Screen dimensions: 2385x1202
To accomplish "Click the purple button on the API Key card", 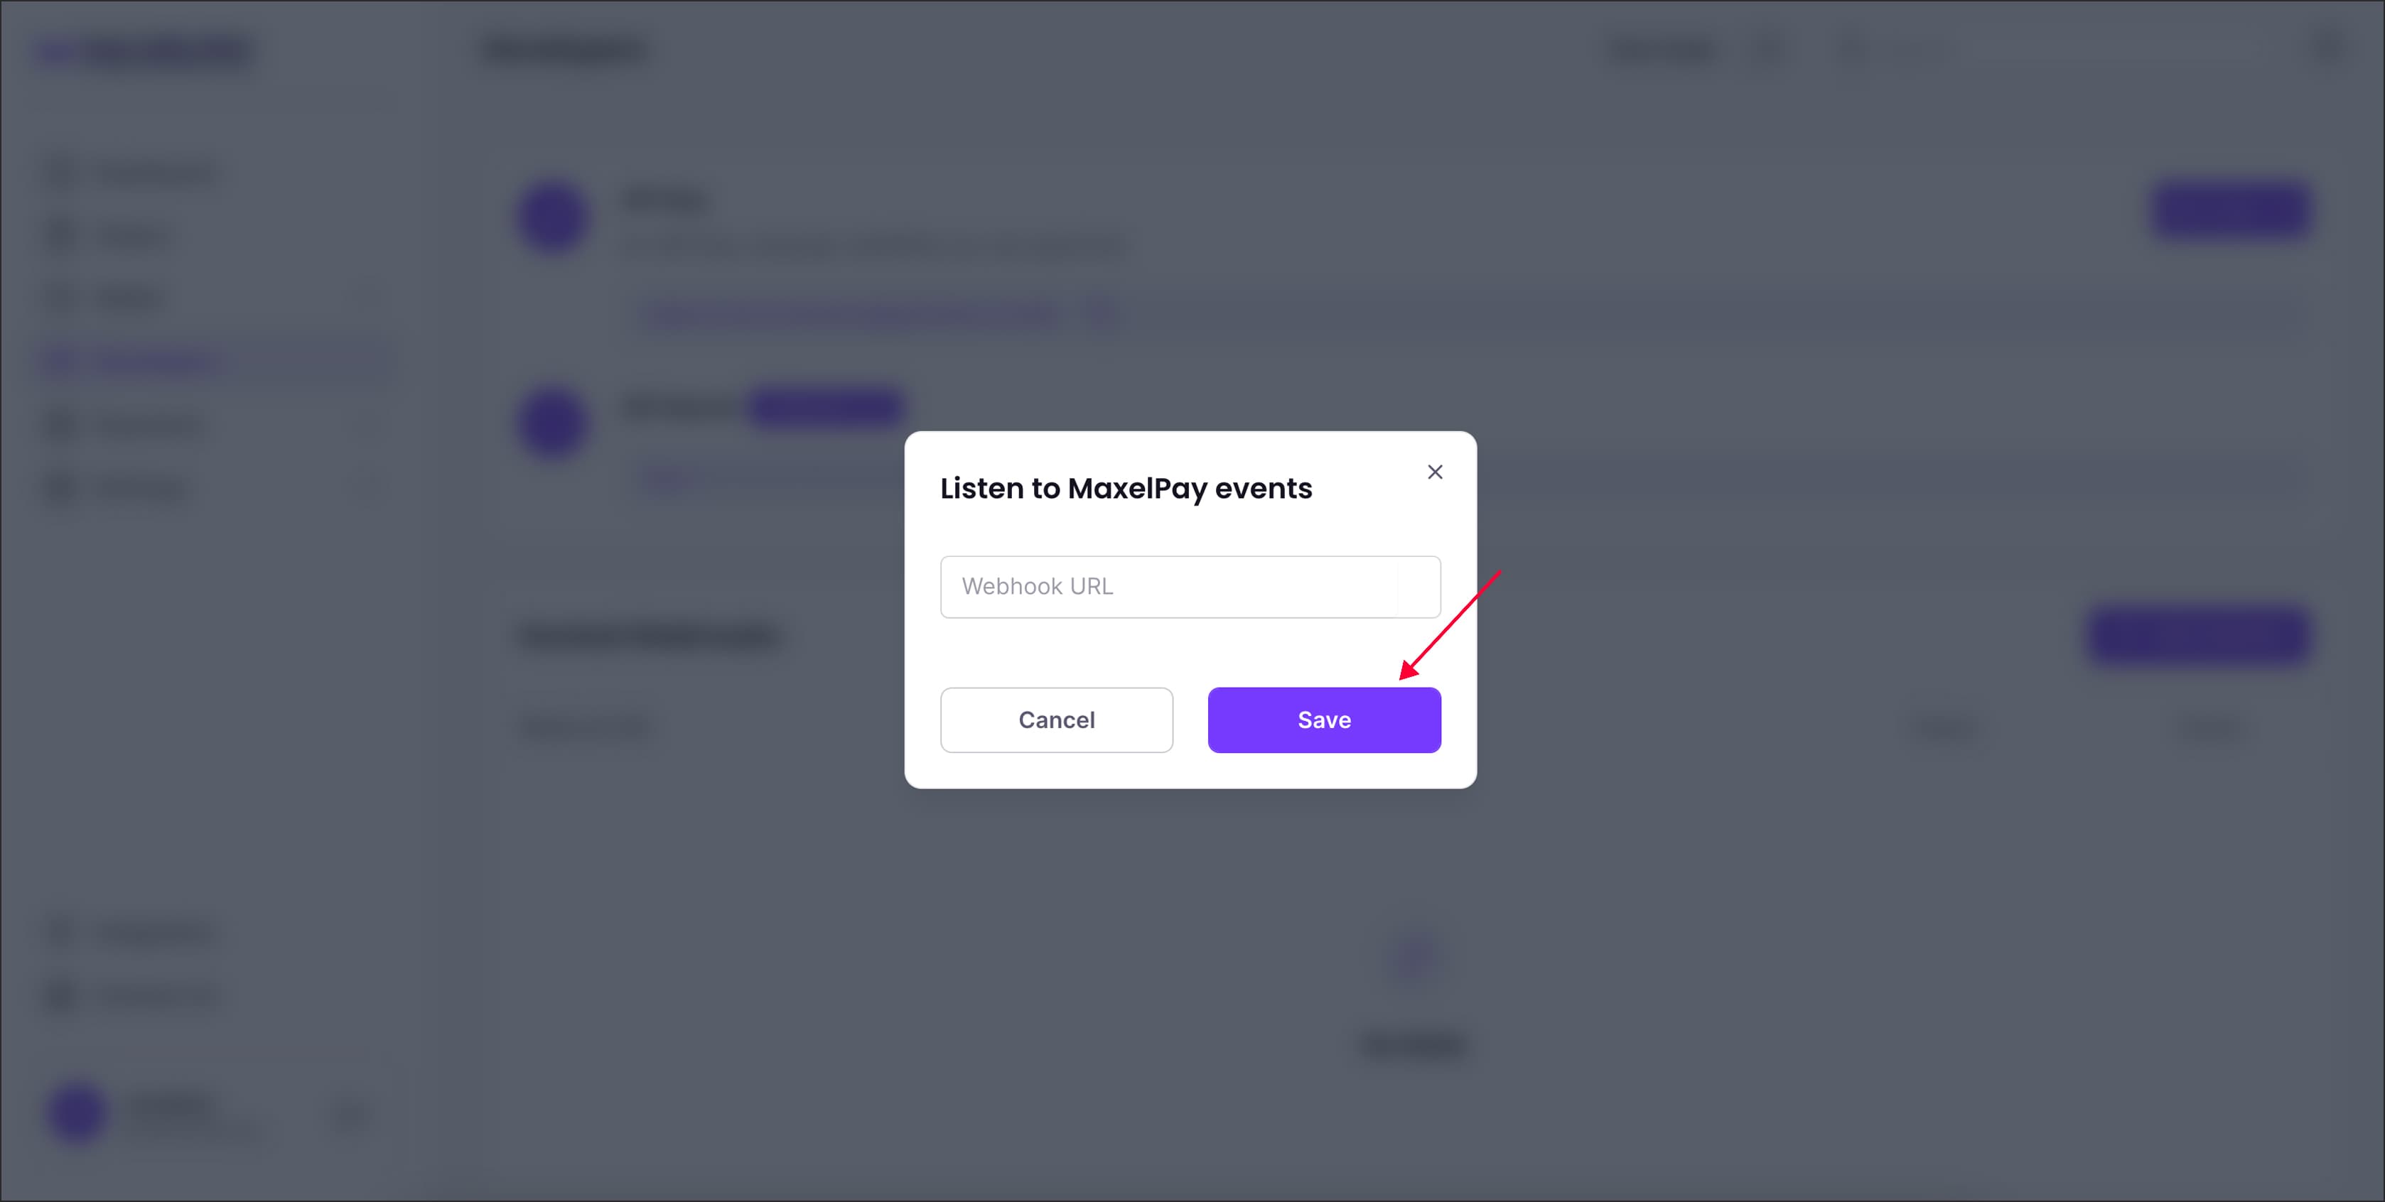I will 2231,211.
